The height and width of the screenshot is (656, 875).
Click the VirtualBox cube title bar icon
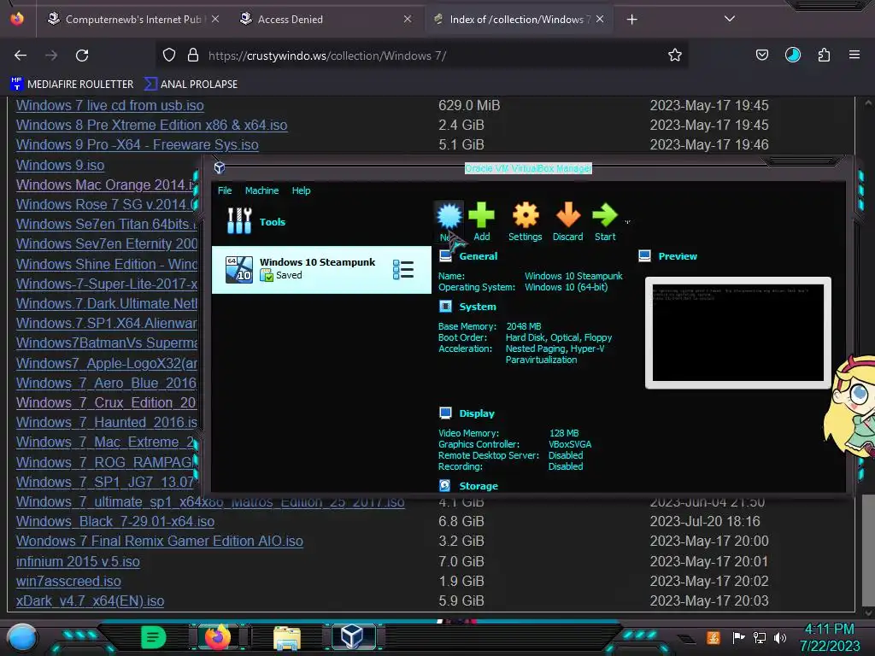pos(220,167)
